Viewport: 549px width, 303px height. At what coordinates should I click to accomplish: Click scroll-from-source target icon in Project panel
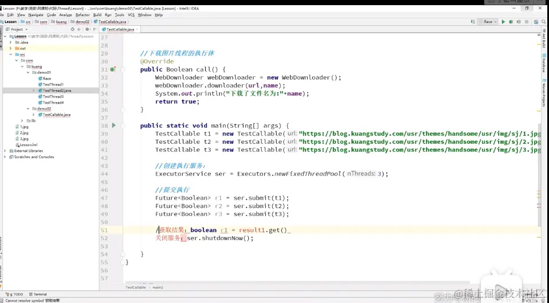[72, 29]
